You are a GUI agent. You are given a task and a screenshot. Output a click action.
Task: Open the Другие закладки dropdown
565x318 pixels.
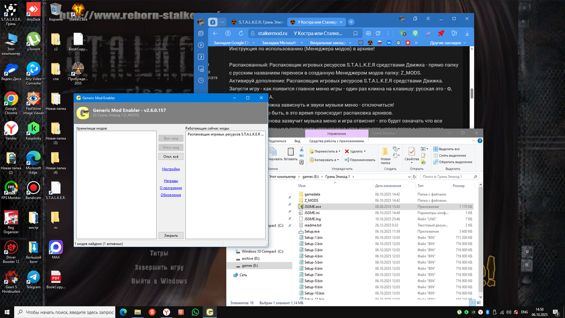(448, 43)
